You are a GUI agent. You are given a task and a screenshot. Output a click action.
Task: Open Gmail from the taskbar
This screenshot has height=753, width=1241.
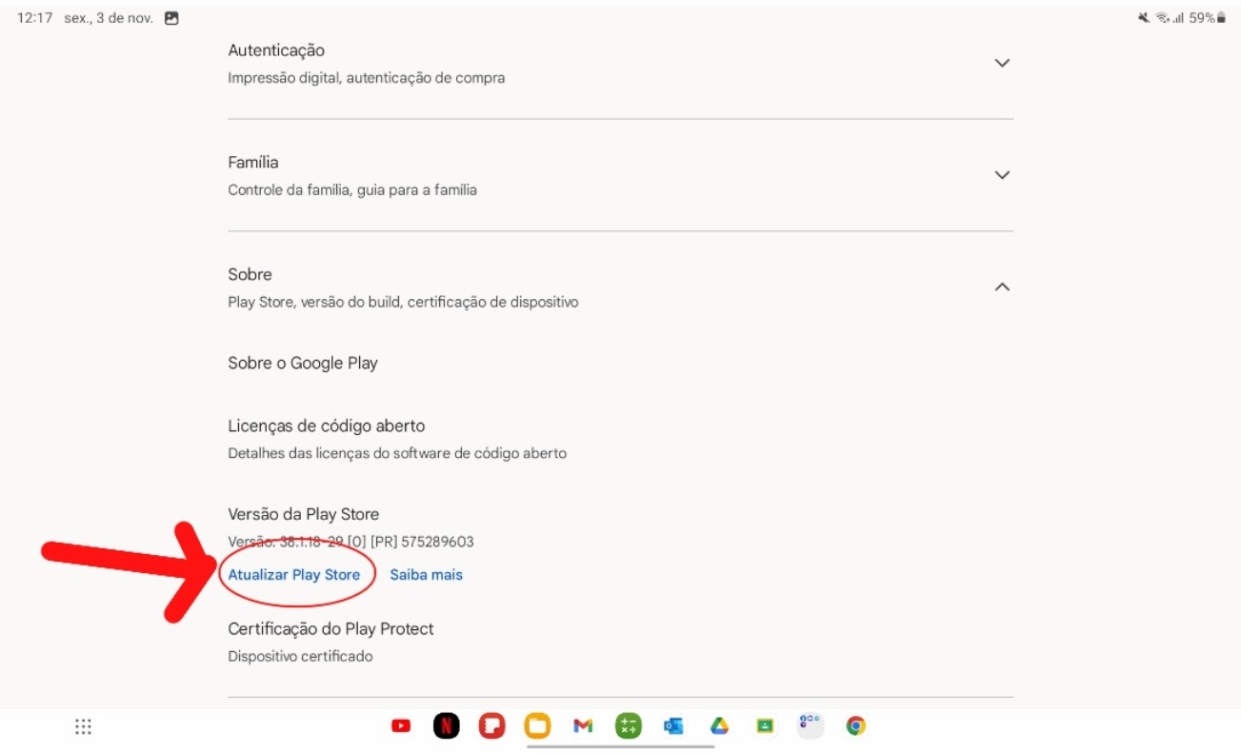tap(583, 726)
